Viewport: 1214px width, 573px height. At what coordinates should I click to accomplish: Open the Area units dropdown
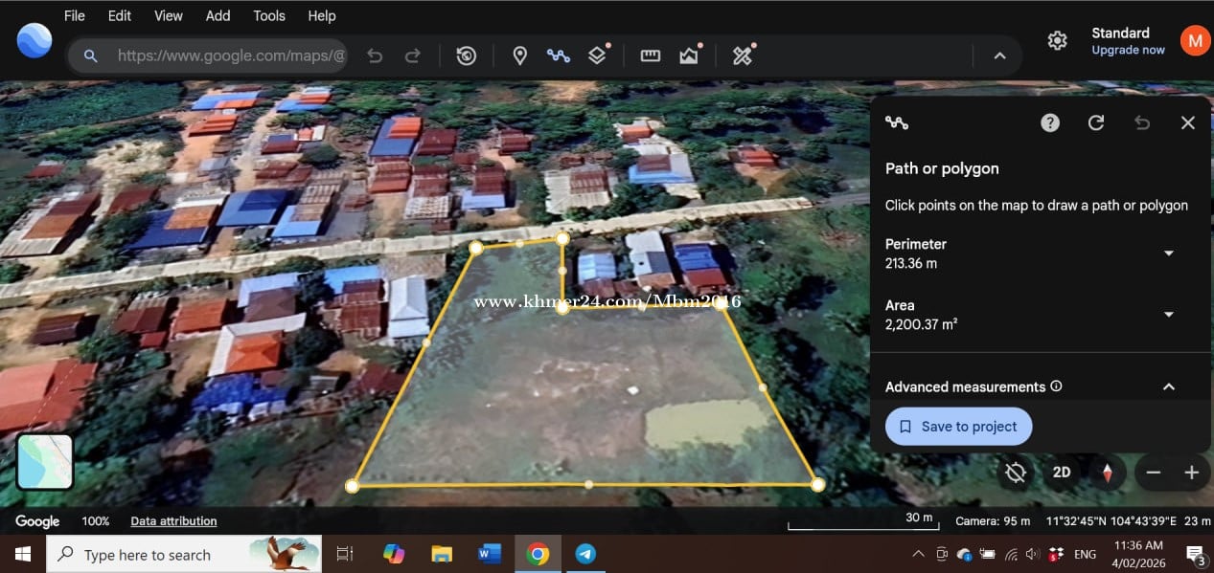pyautogui.click(x=1168, y=315)
